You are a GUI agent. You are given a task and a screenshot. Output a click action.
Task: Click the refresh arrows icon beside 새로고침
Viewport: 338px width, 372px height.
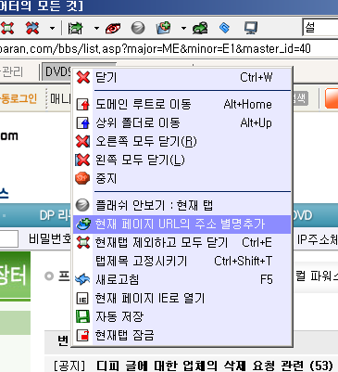pyautogui.click(x=82, y=279)
